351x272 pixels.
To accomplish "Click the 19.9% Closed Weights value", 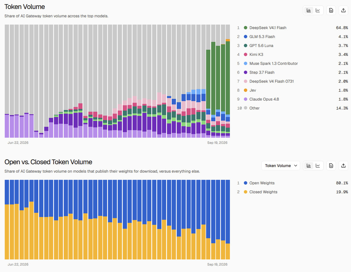I will 342,192.
